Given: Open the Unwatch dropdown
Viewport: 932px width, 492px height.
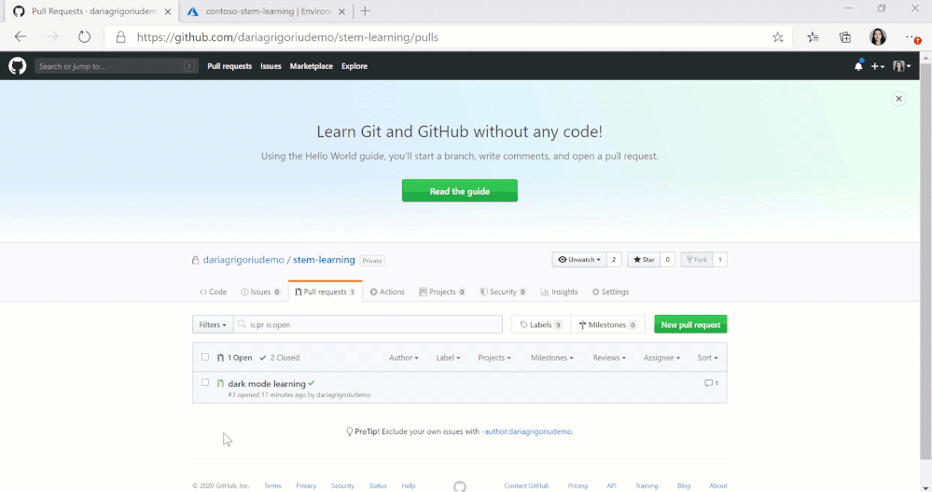Looking at the screenshot, I should pyautogui.click(x=579, y=259).
